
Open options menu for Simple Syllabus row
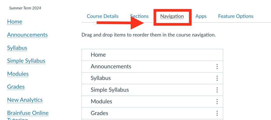(217, 90)
